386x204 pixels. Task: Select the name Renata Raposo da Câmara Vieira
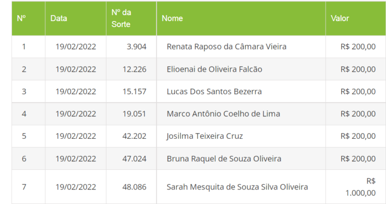tap(226, 47)
